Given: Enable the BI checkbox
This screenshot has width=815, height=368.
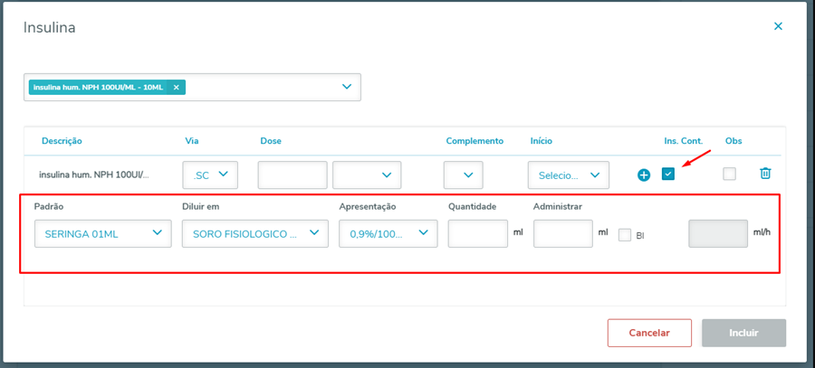Looking at the screenshot, I should (x=624, y=235).
